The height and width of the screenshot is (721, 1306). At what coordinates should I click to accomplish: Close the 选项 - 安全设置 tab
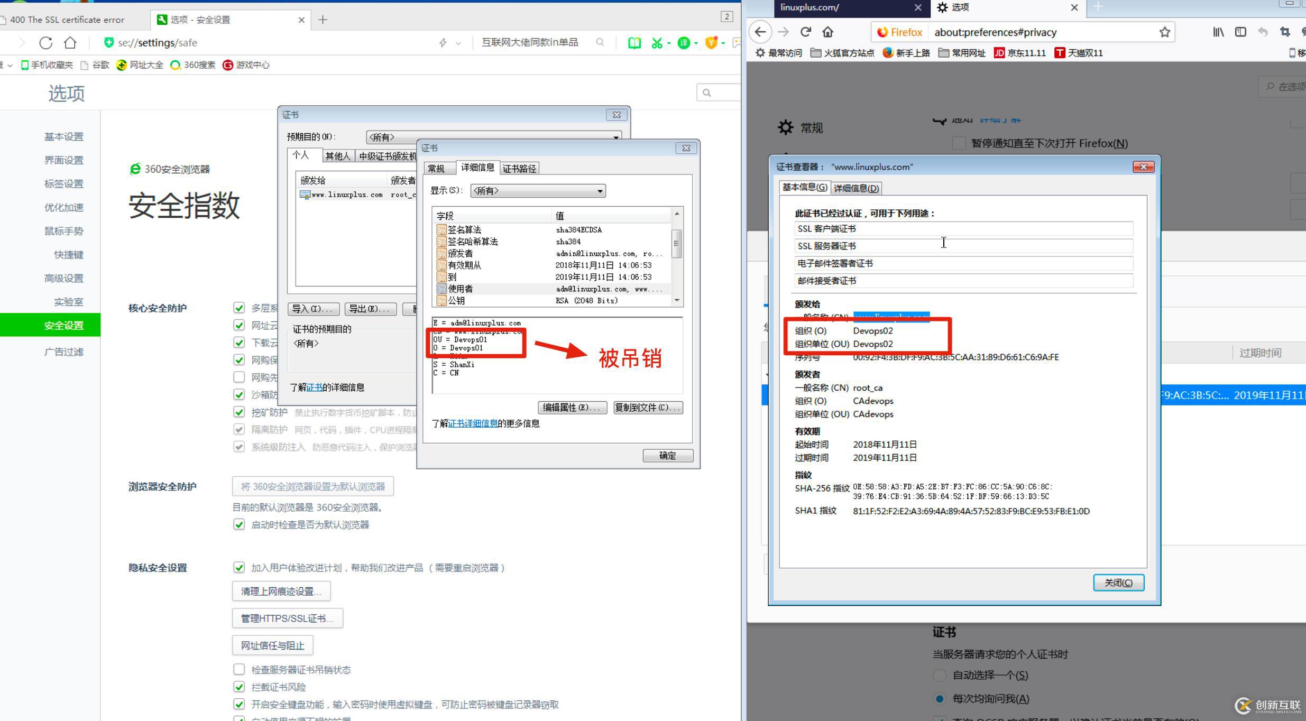tap(301, 20)
